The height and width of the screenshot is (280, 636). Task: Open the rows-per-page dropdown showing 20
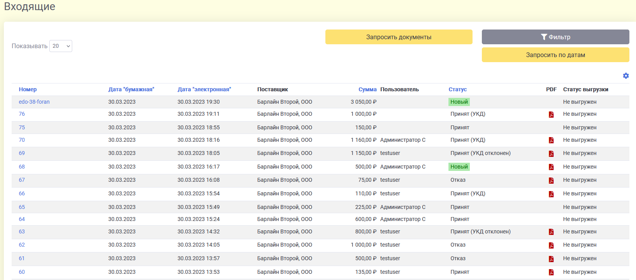(61, 46)
